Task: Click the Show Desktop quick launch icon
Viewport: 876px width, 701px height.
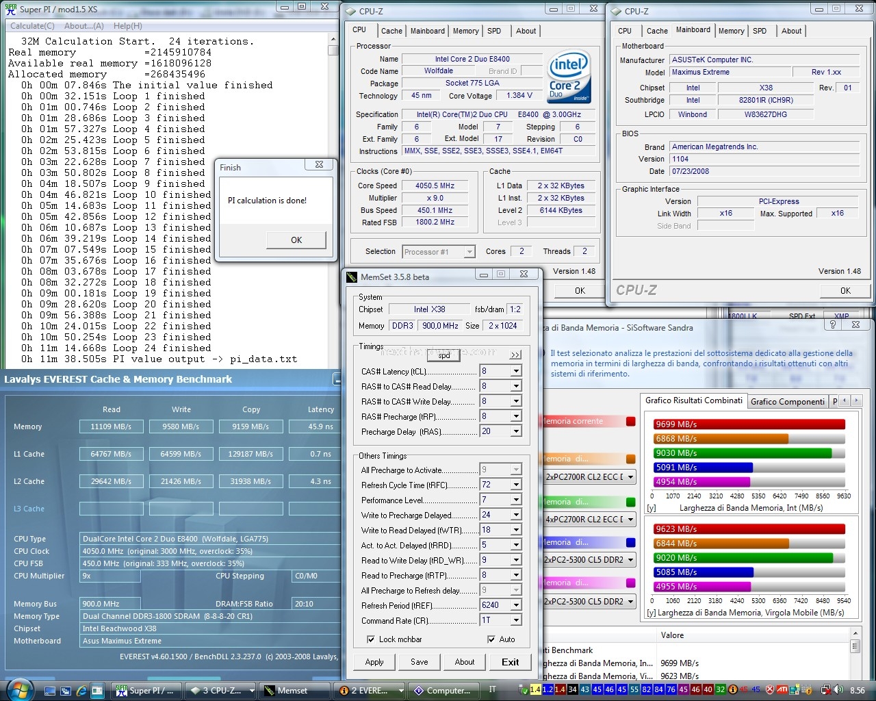Action: tap(50, 691)
